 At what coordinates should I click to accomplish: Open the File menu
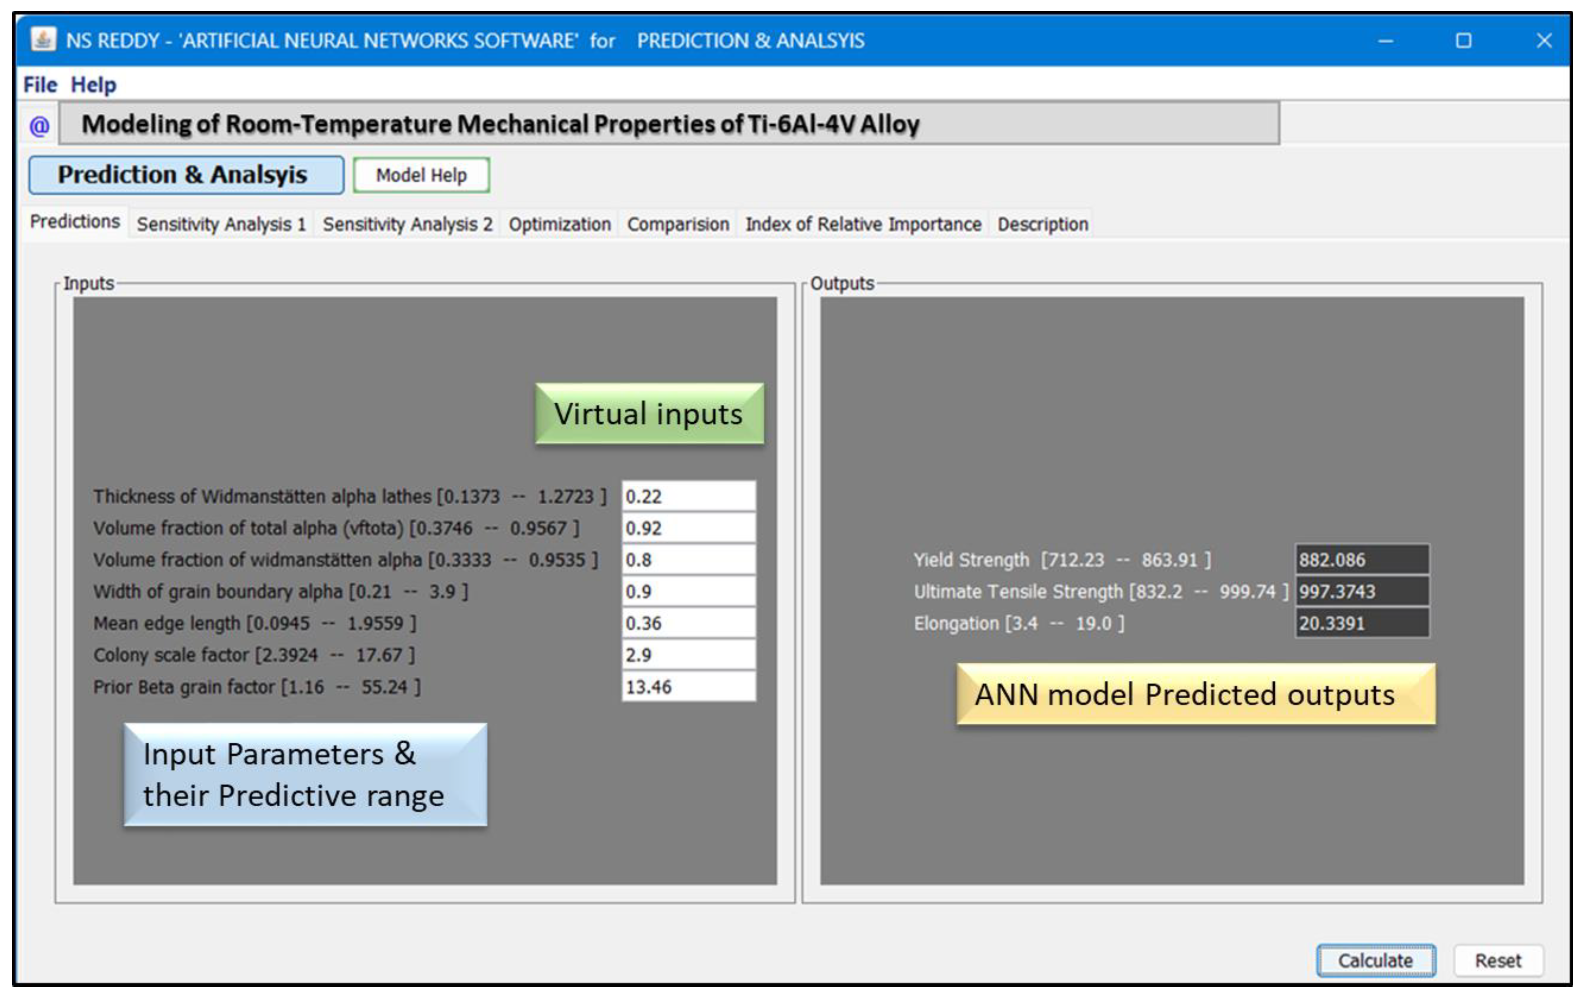tap(40, 85)
